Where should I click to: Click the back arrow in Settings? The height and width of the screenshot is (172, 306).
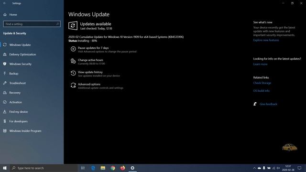(x=5, y=3)
